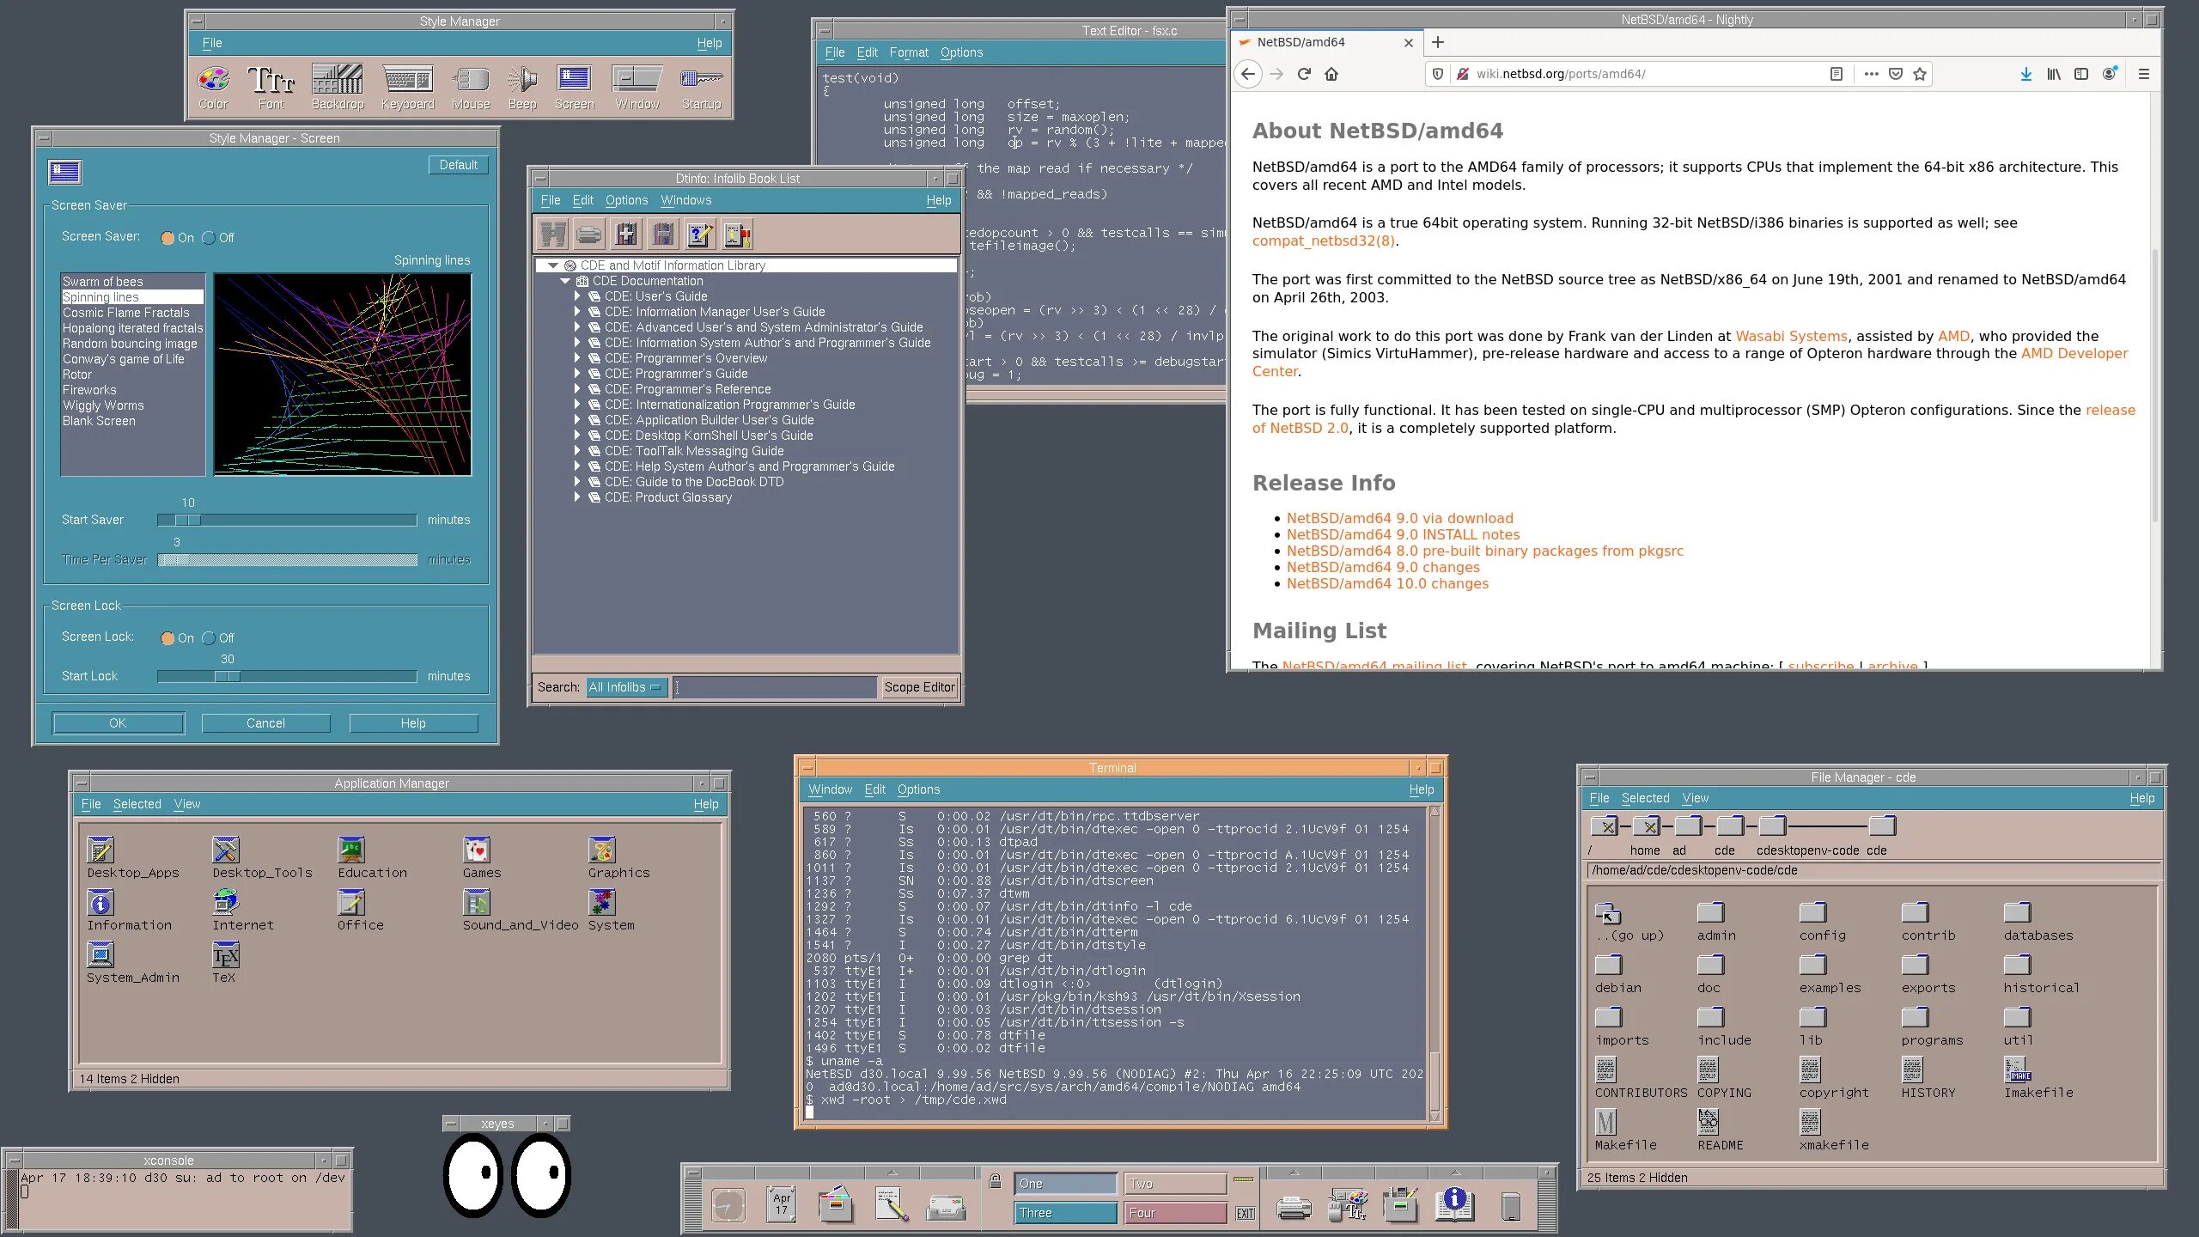2199x1237 pixels.
Task: Open View menu in File Manager
Action: pos(1695,798)
